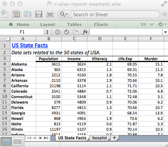
Task: Expand hidden toolbar items chevron
Action: pos(165,14)
